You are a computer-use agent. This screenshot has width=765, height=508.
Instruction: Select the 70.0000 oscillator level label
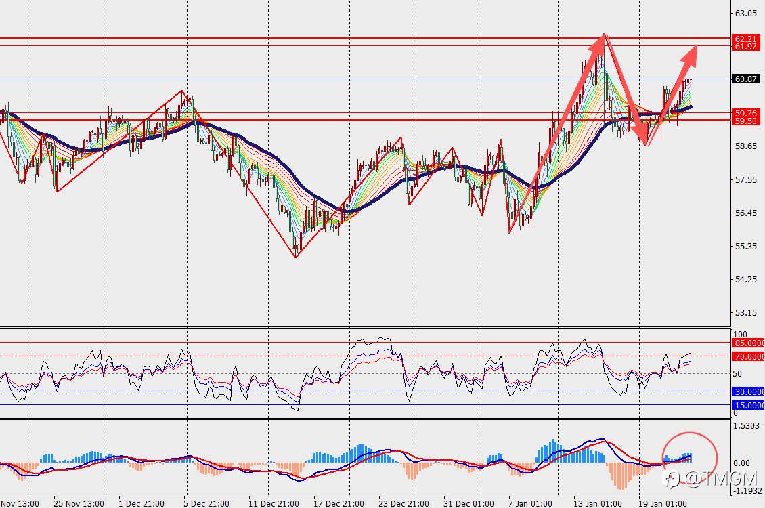click(x=748, y=357)
